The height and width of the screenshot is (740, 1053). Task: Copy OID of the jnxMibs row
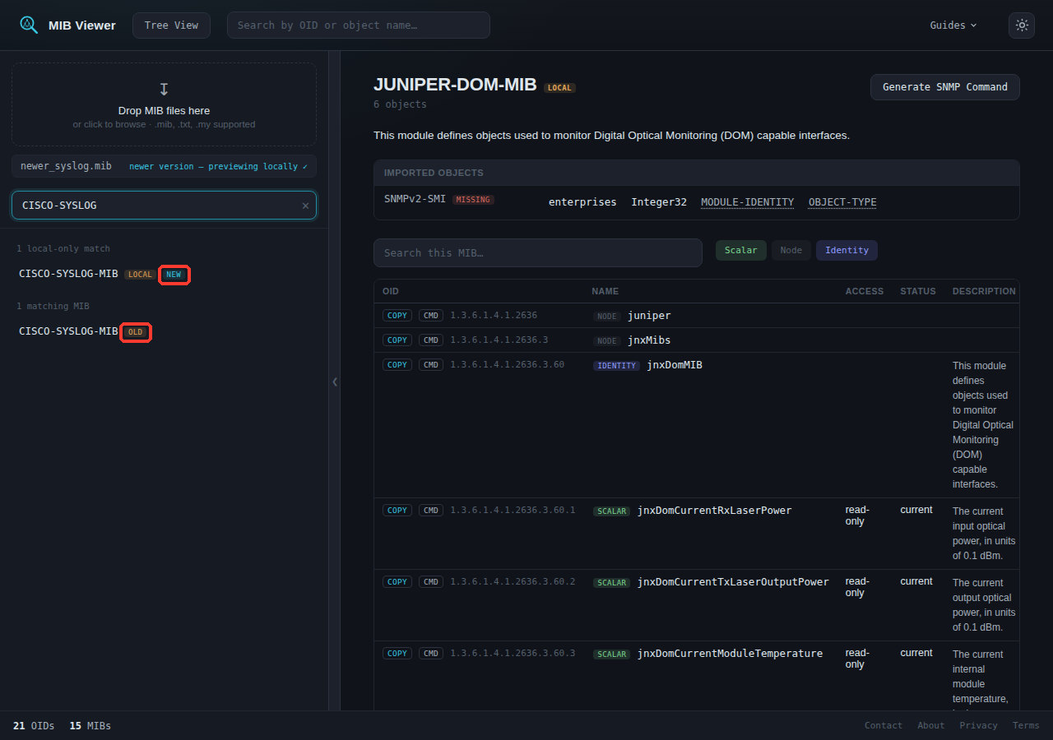coord(397,340)
